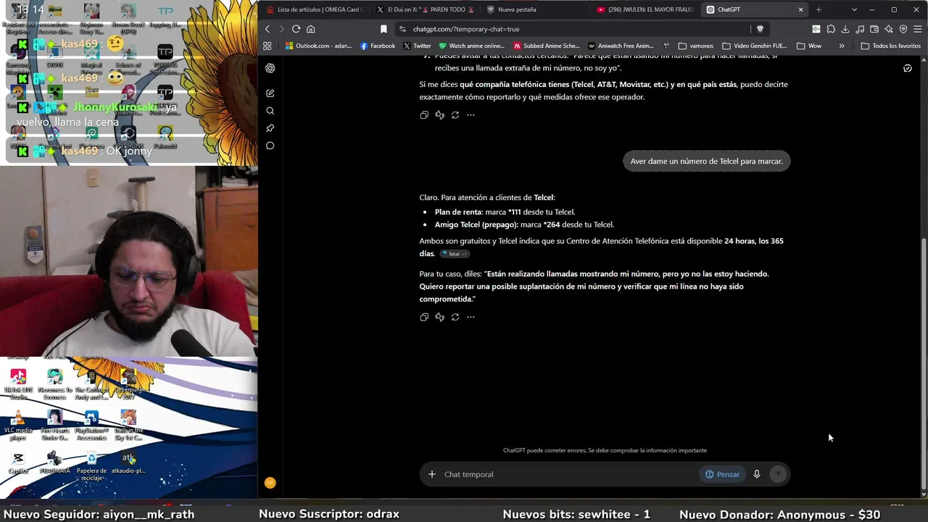Open the chat bubble icon in sidebar
928x522 pixels.
pos(270,146)
